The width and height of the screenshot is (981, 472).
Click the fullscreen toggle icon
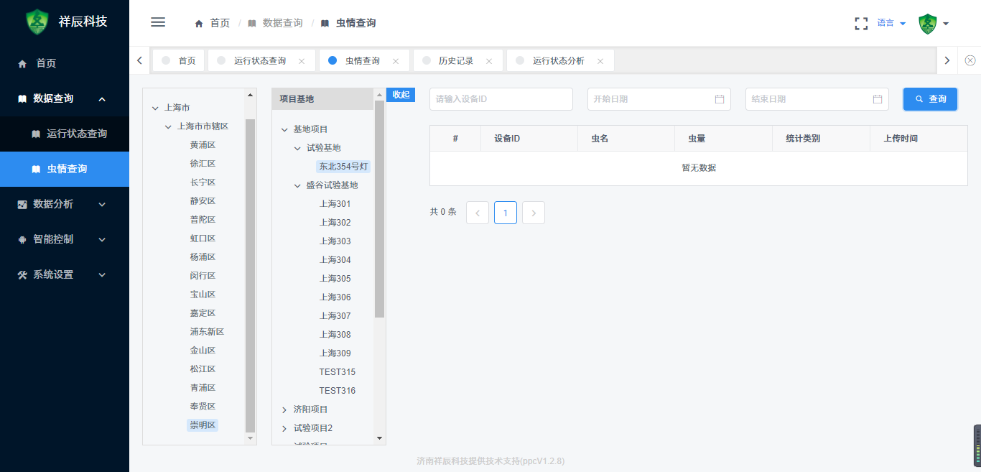861,23
